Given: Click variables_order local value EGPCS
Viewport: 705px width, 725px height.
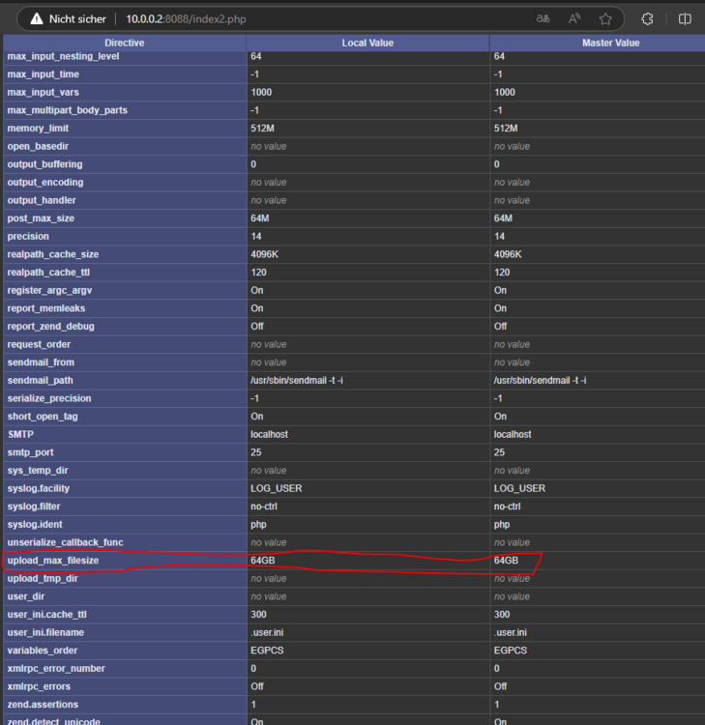Looking at the screenshot, I should pos(267,651).
